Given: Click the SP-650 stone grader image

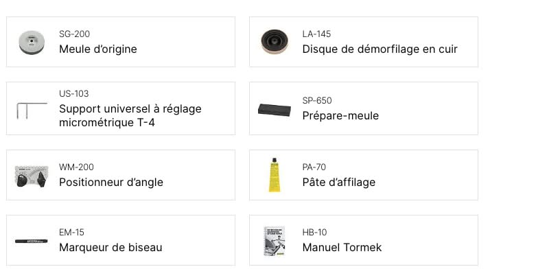Looking at the screenshot, I should 275,108.
